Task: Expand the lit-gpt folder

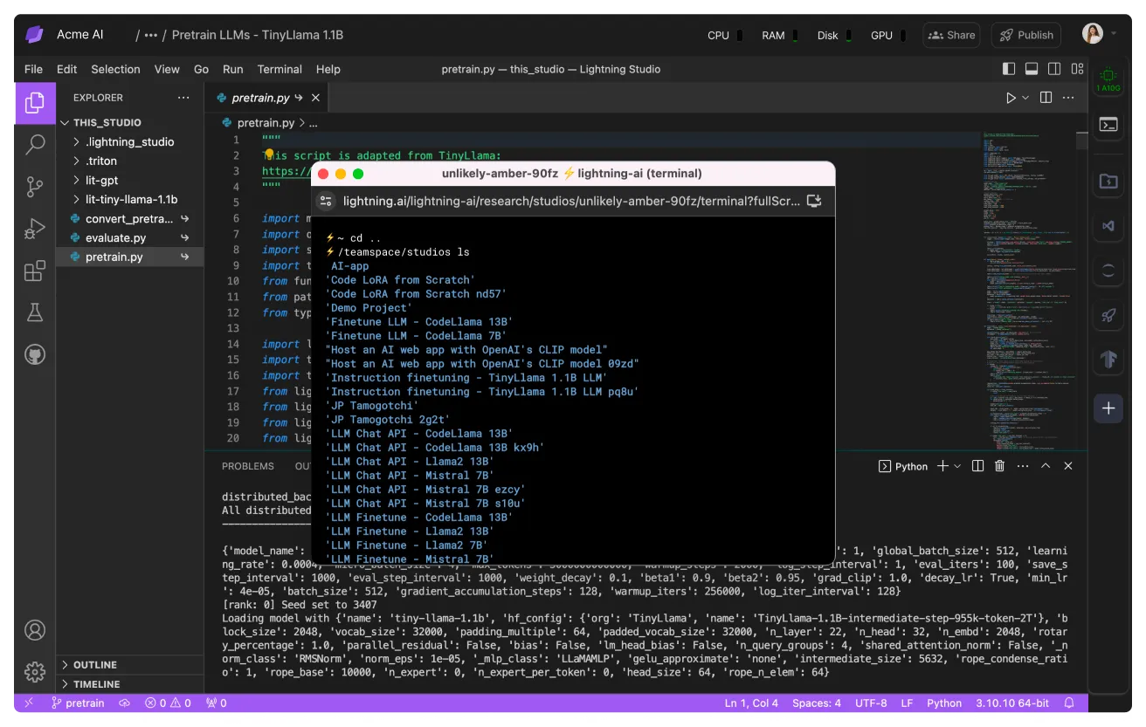Action: (130, 180)
